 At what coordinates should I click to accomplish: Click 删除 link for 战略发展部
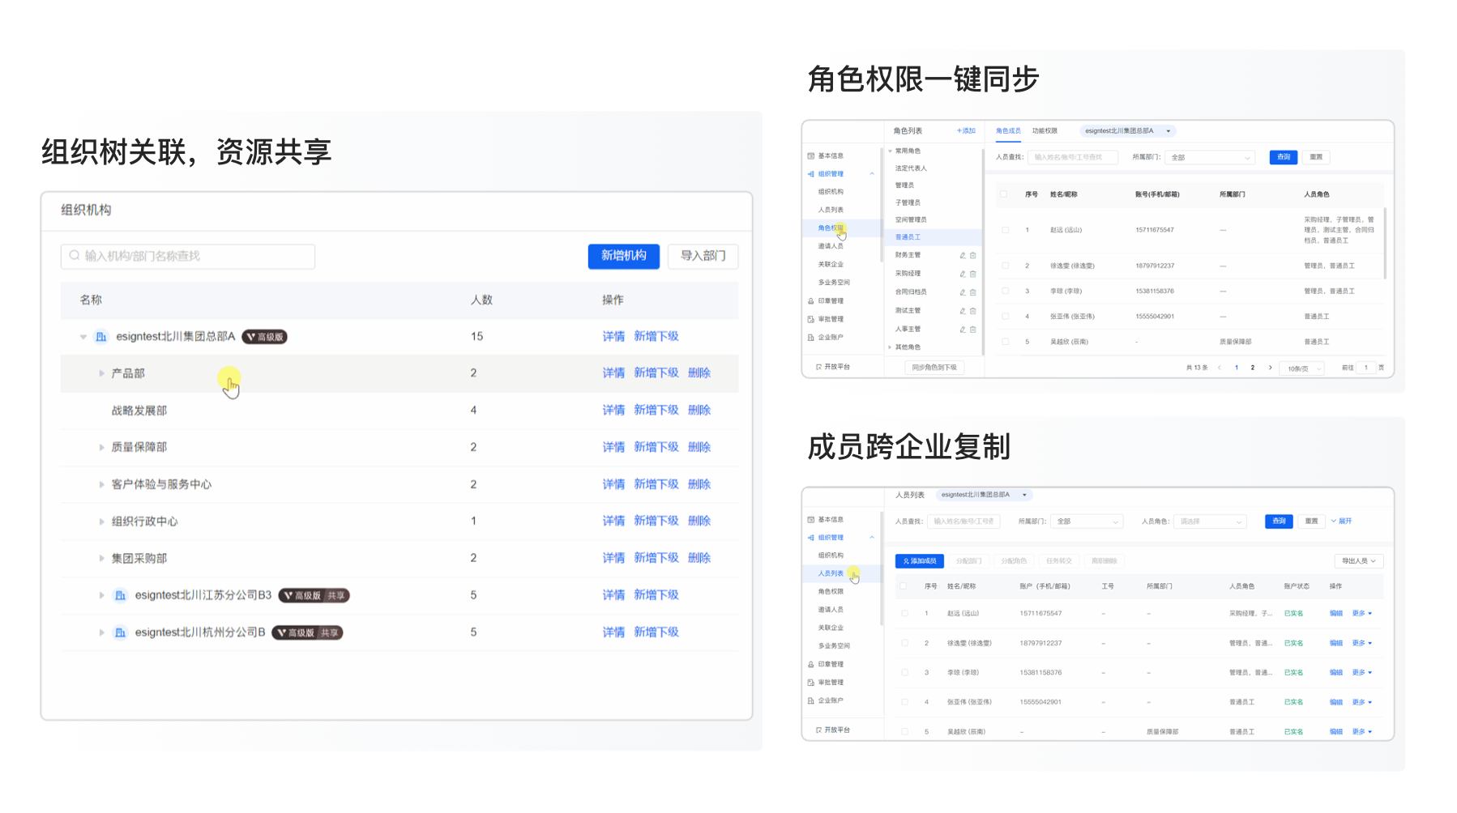[x=699, y=411]
